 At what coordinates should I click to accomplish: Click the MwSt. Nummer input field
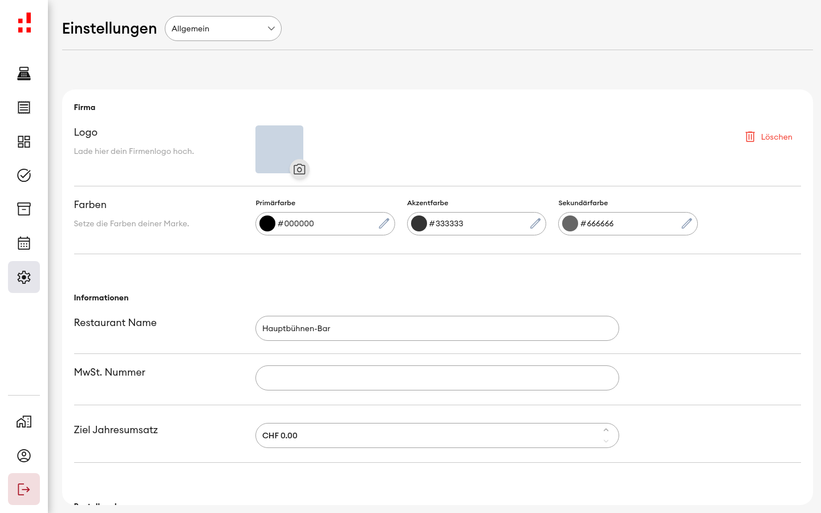(x=437, y=378)
